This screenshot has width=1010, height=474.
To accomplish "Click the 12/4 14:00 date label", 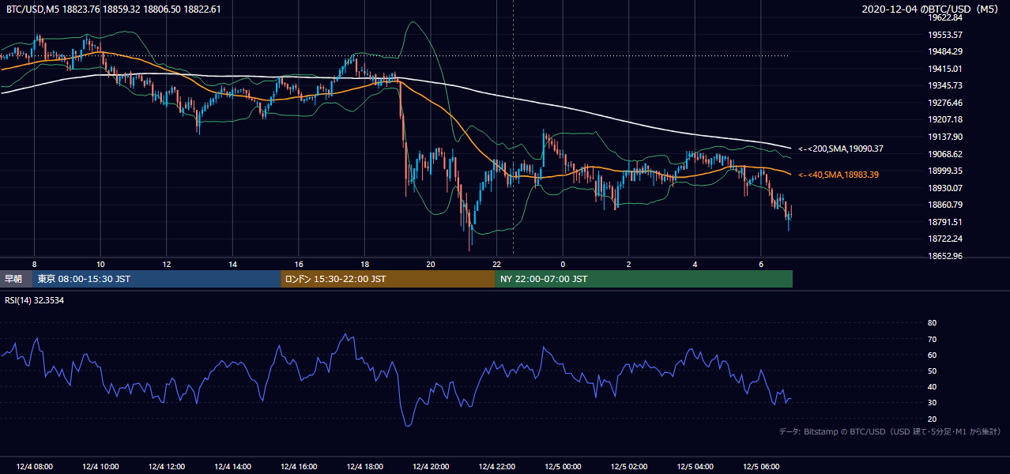I will (x=232, y=467).
